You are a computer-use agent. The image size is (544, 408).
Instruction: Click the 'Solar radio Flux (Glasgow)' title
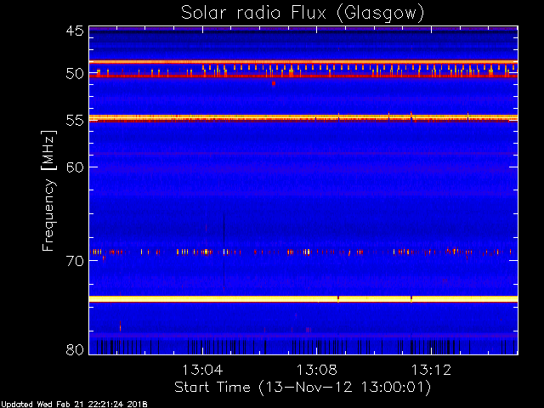point(303,14)
